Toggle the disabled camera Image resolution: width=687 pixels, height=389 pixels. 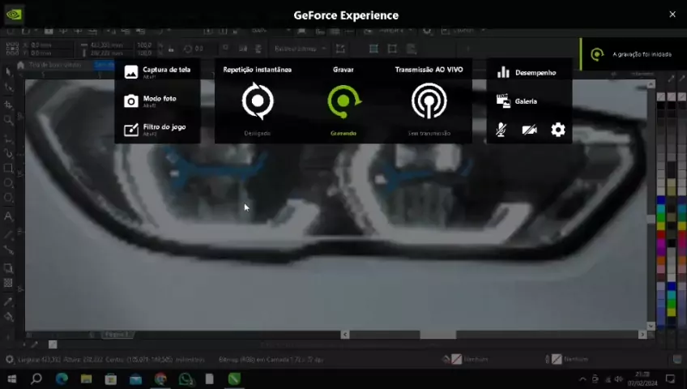tap(530, 130)
